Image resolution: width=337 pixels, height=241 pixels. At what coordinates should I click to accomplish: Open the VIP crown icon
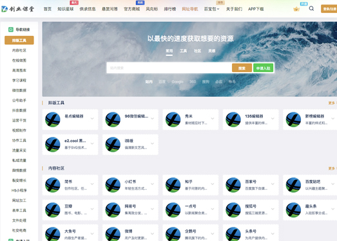(x=296, y=9)
